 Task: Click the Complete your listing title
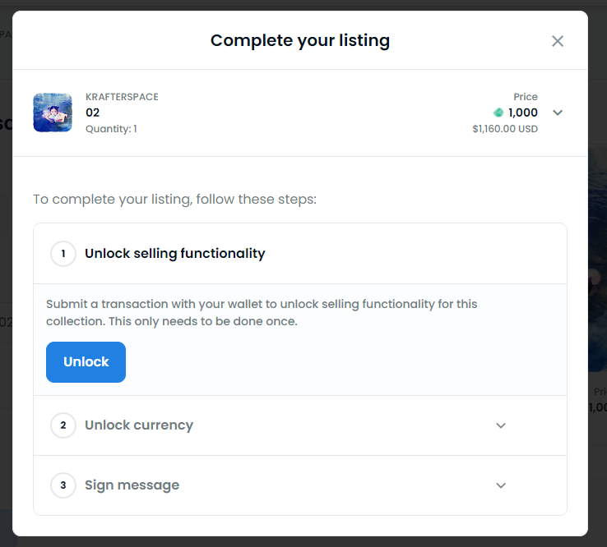300,40
